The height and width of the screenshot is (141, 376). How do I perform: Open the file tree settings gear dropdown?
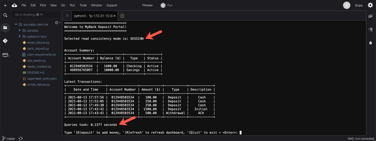point(57,23)
